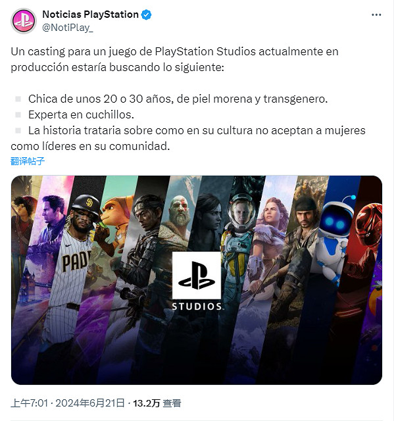The width and height of the screenshot is (394, 421).
Task: Click the blue verified badge
Action: click(x=146, y=14)
